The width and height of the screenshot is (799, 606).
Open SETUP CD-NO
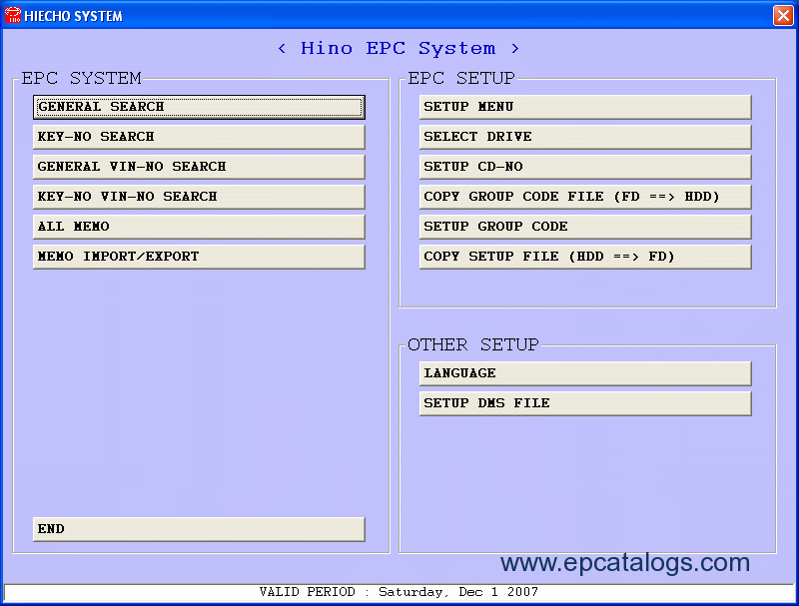pyautogui.click(x=585, y=167)
